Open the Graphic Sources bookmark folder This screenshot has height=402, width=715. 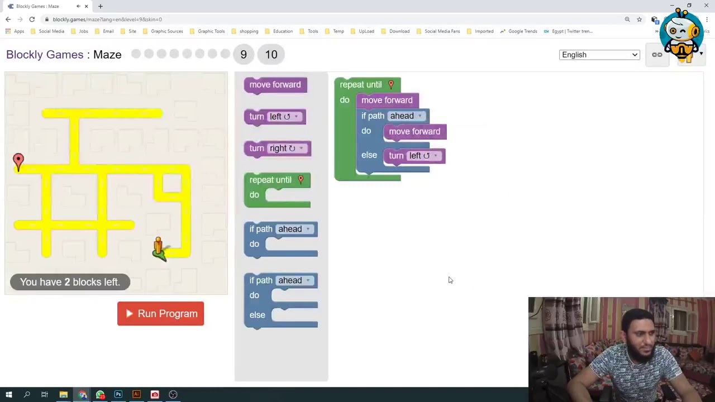point(163,31)
